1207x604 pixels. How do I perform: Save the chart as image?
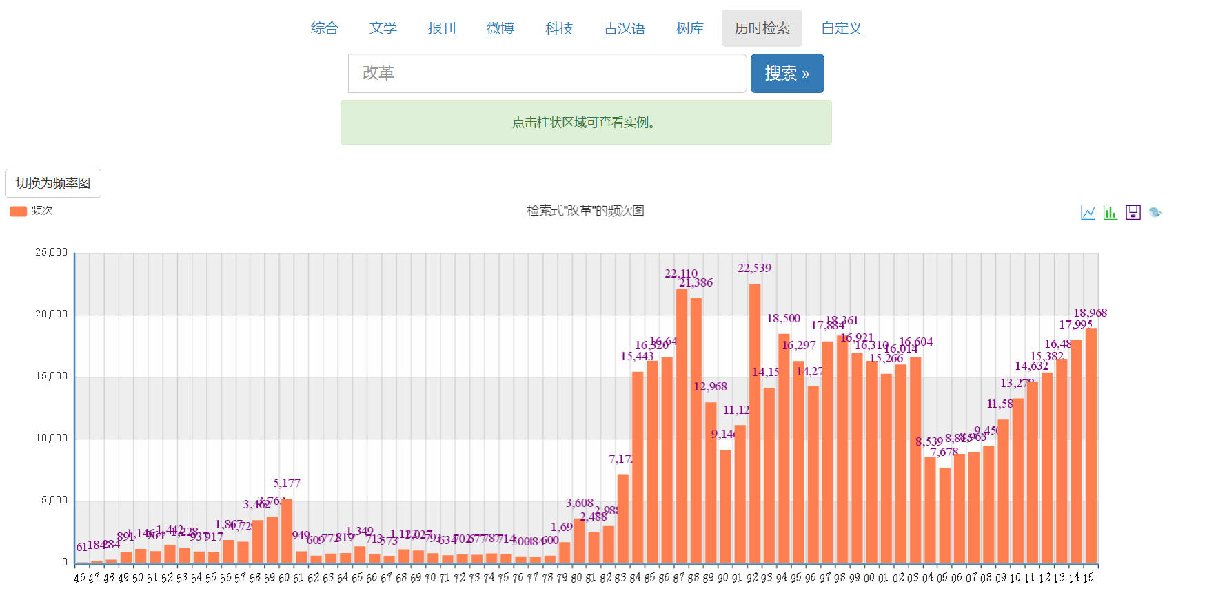point(1133,213)
